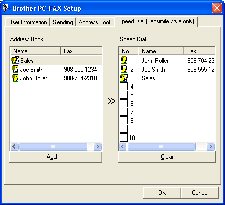
Task: Select speed dial 3 Sales group icon
Action: pyautogui.click(x=124, y=78)
